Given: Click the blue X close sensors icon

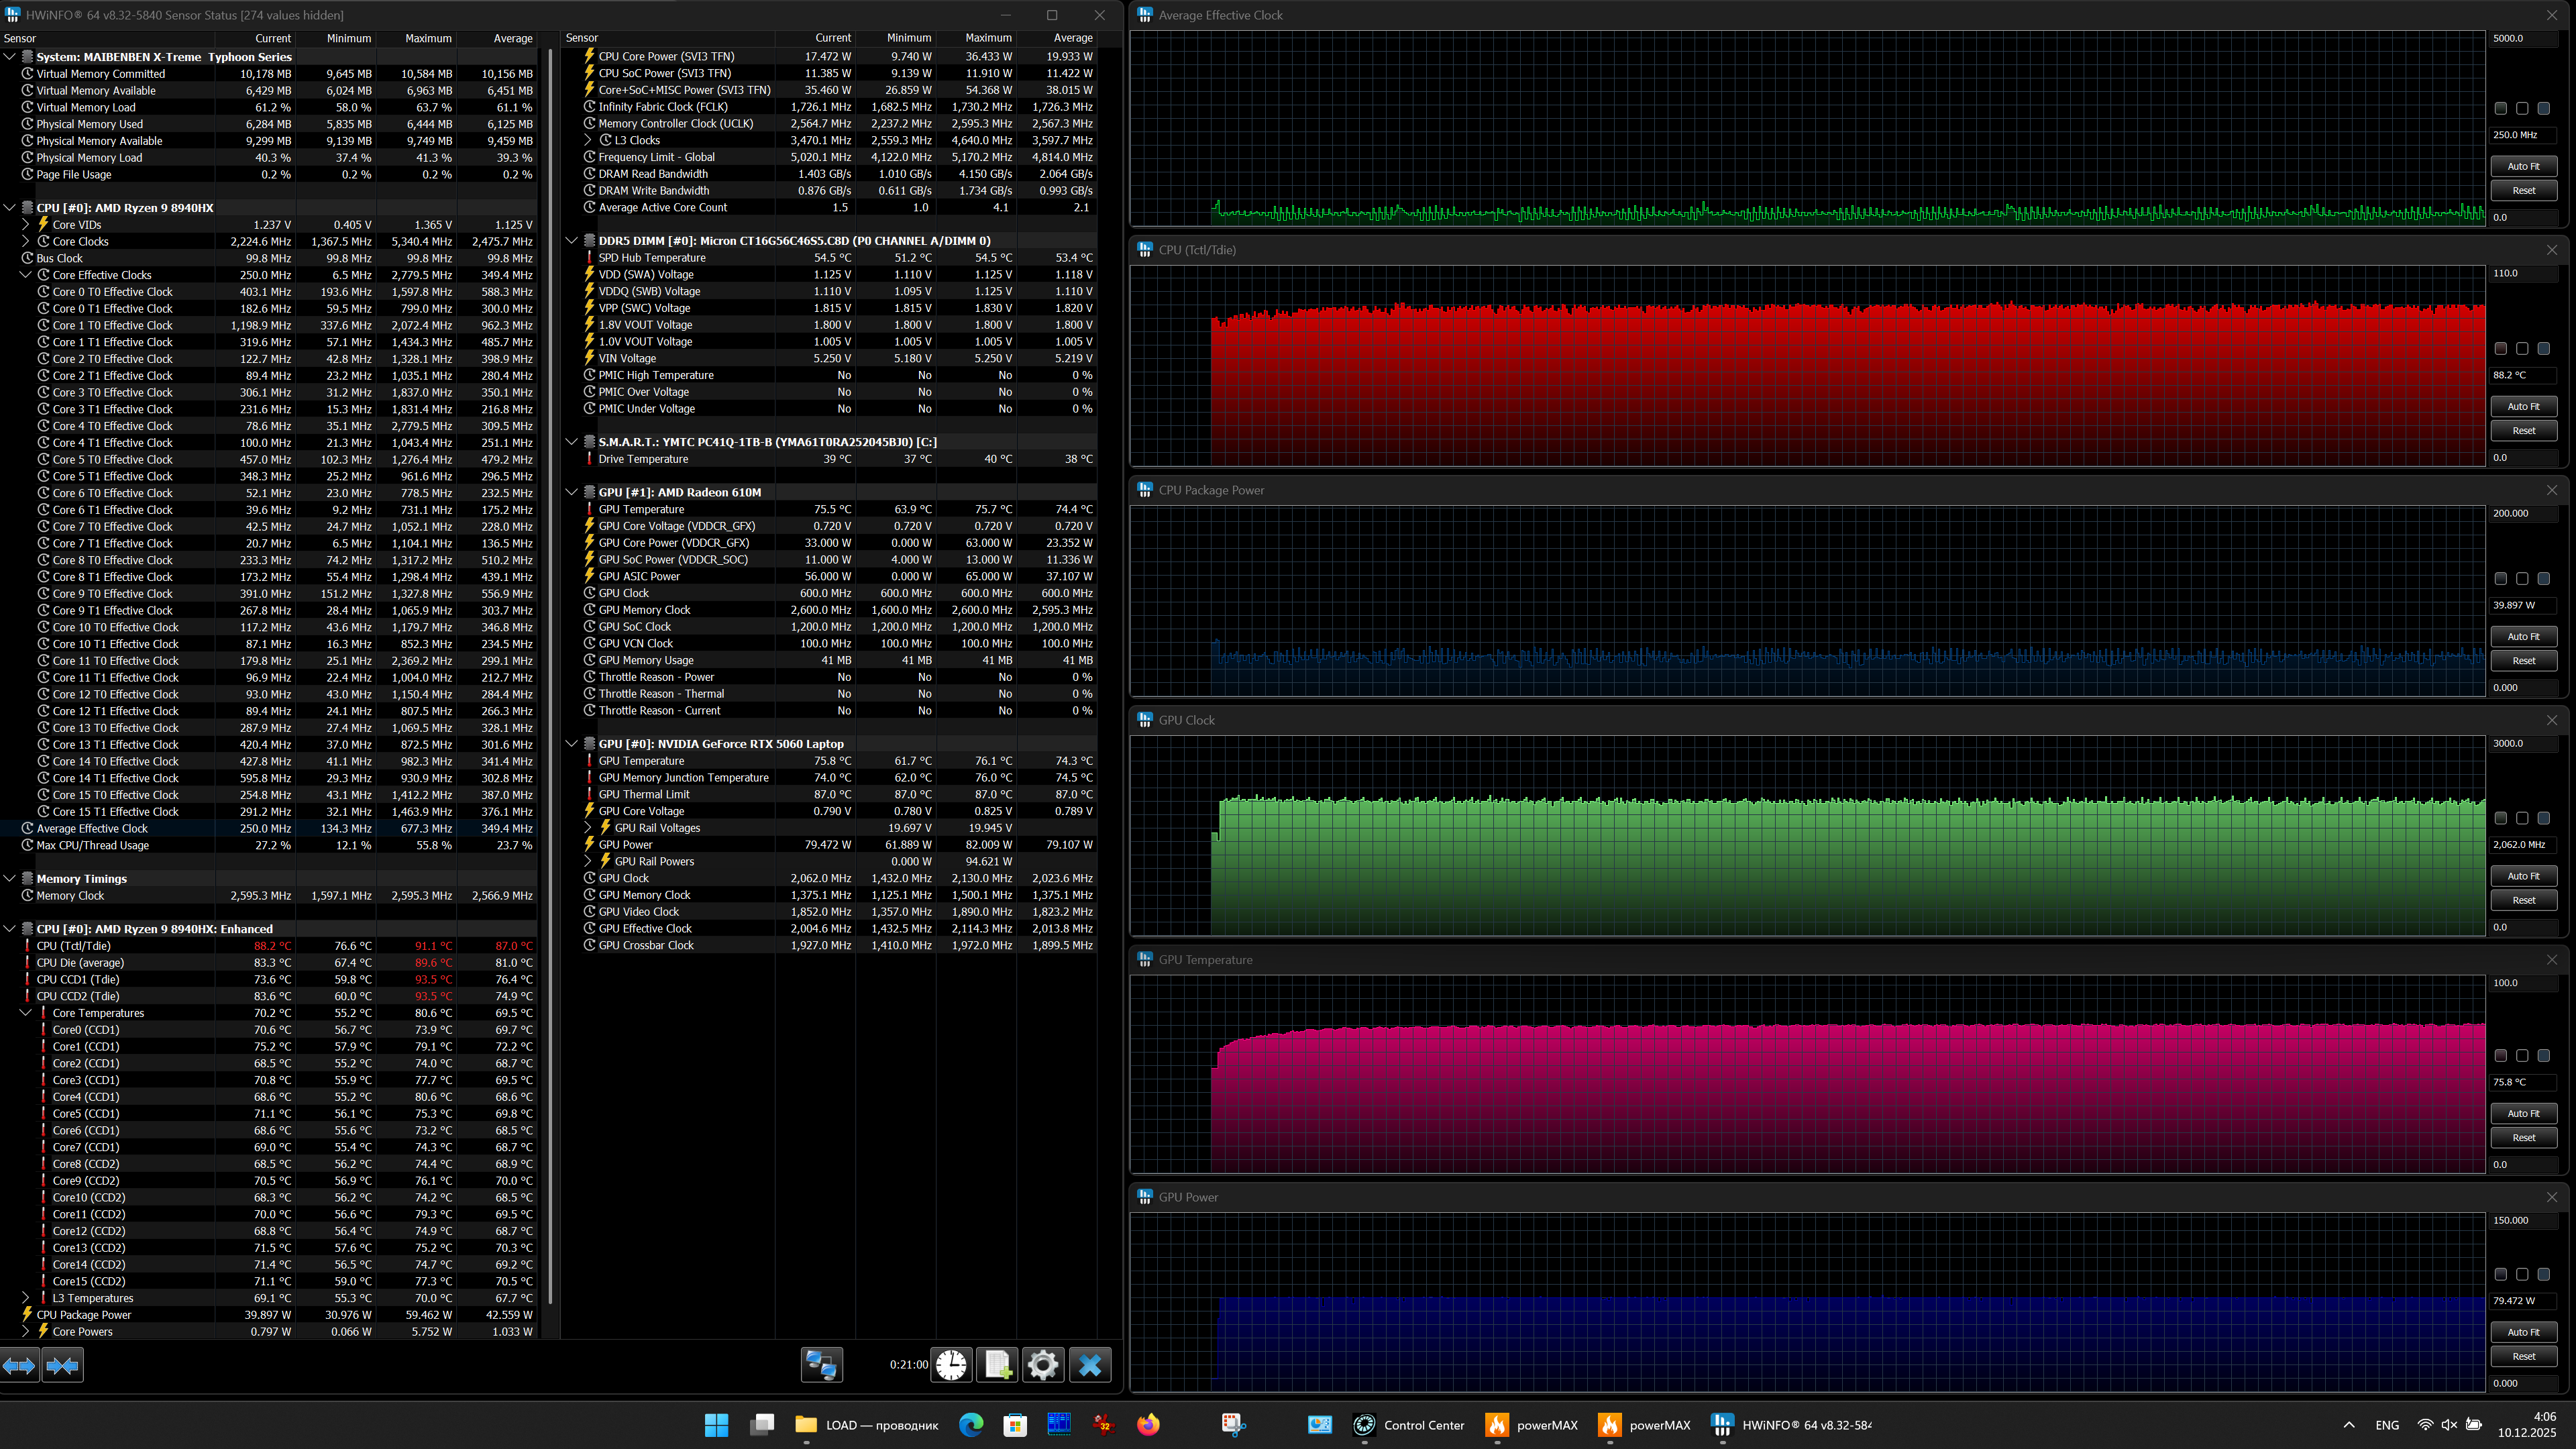Looking at the screenshot, I should (1090, 1365).
